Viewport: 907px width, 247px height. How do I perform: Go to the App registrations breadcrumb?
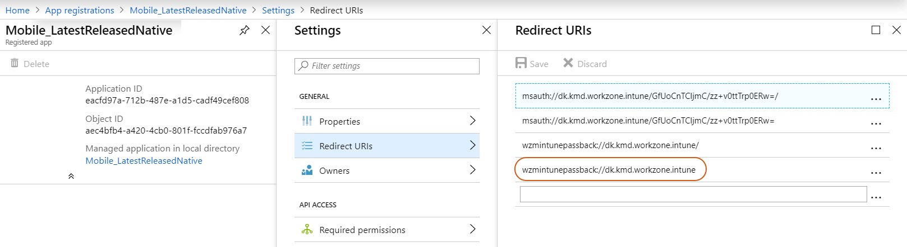click(80, 10)
